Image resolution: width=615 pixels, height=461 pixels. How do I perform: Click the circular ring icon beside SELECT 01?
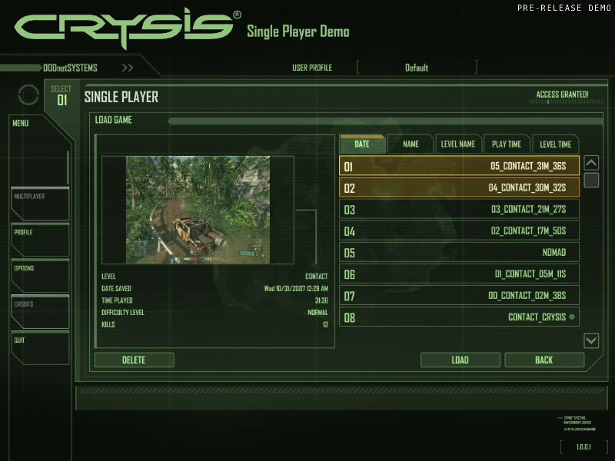pos(28,95)
